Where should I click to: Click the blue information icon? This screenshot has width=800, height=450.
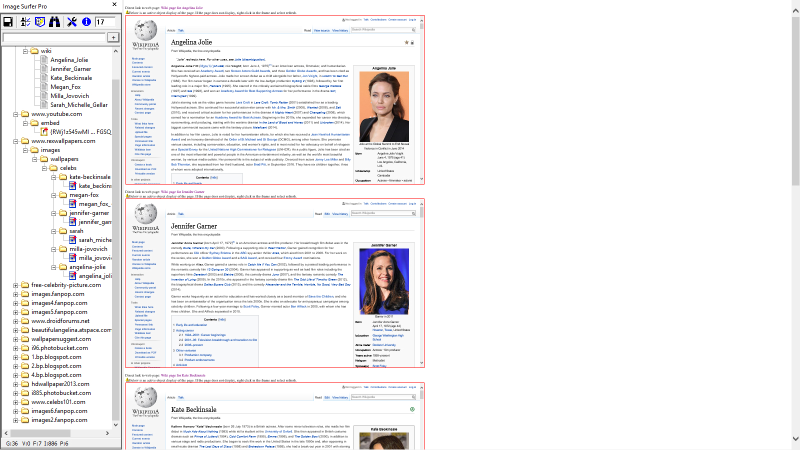[x=86, y=21]
